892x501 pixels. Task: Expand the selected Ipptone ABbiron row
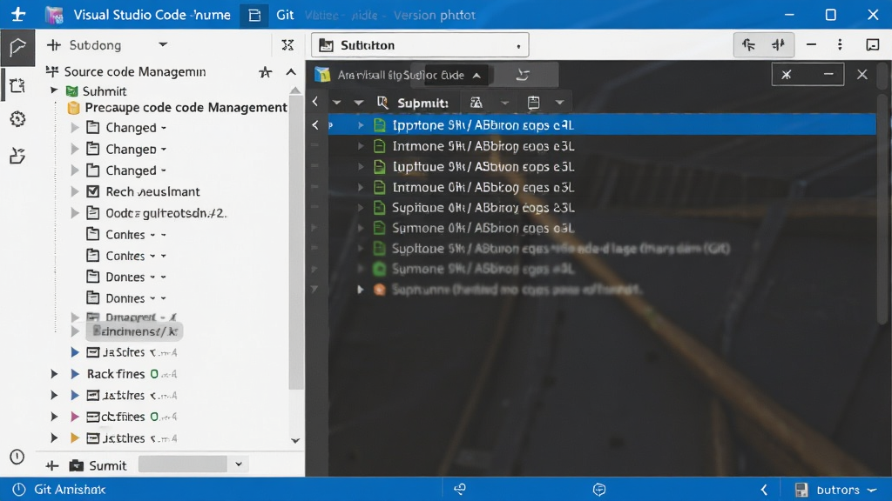click(x=361, y=125)
